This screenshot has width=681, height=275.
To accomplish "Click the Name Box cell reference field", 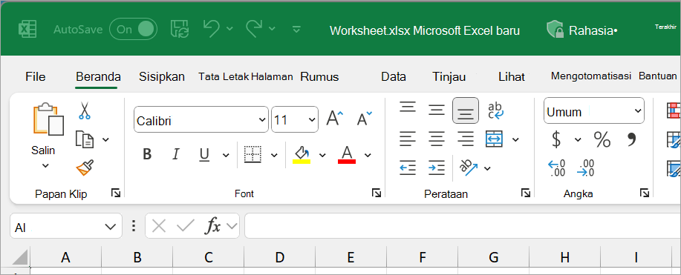I will pyautogui.click(x=66, y=226).
